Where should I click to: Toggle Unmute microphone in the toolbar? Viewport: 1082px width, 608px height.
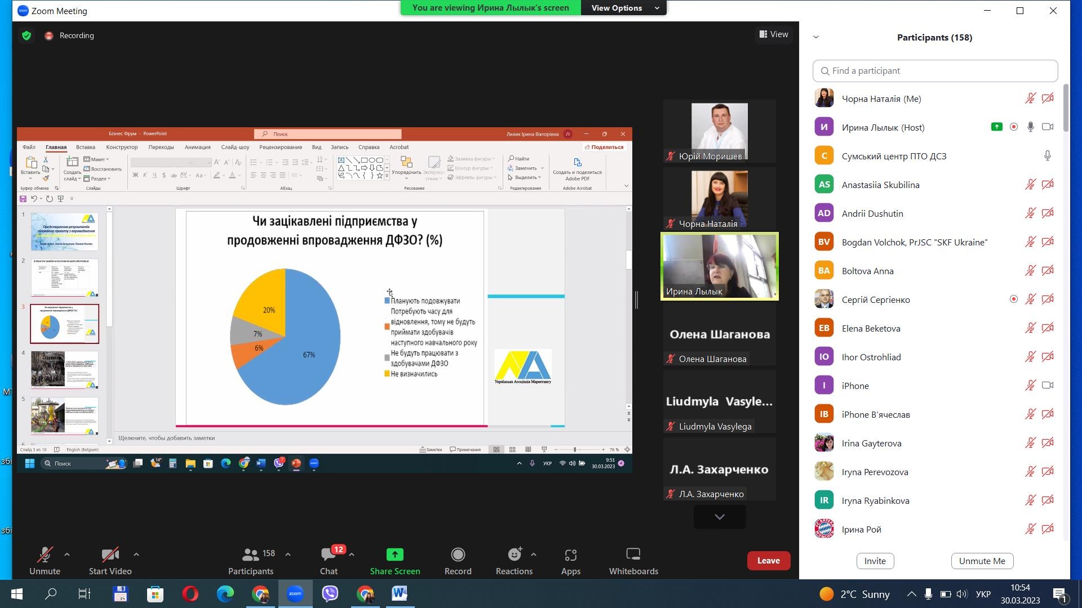(45, 555)
